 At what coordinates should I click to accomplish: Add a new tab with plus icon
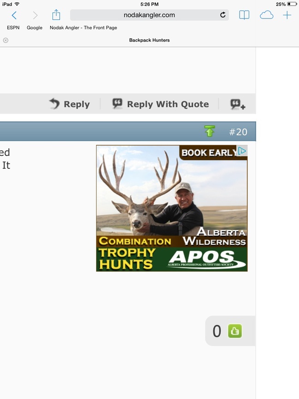pyautogui.click(x=287, y=15)
